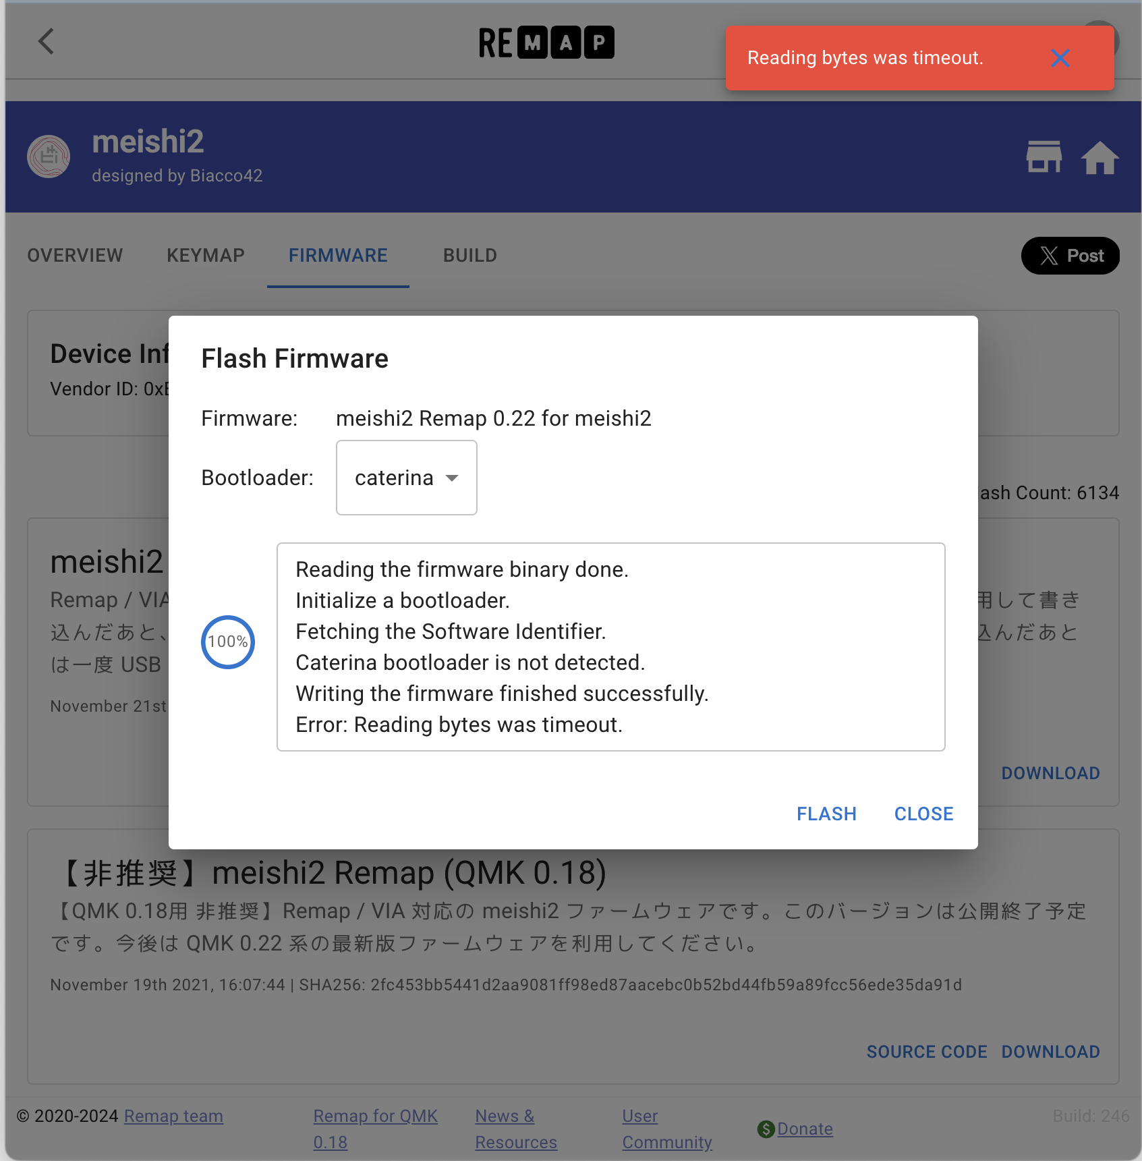
Task: Click the meishi2 keyboard avatar image
Action: (x=49, y=157)
